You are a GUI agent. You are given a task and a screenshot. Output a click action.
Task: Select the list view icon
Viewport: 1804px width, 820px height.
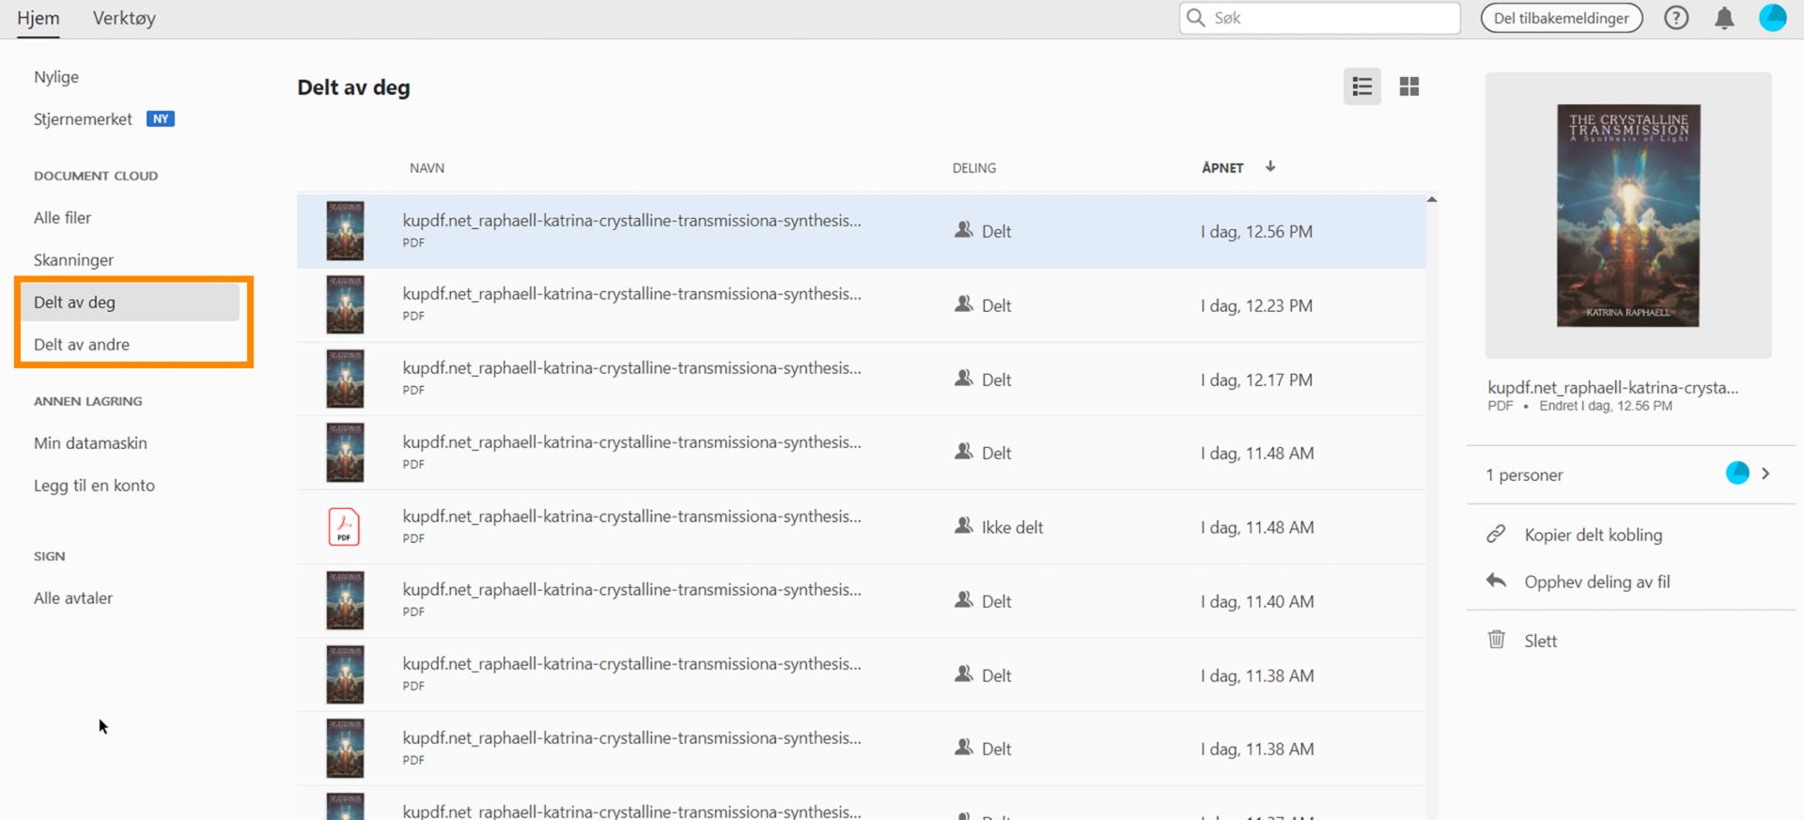pyautogui.click(x=1361, y=86)
